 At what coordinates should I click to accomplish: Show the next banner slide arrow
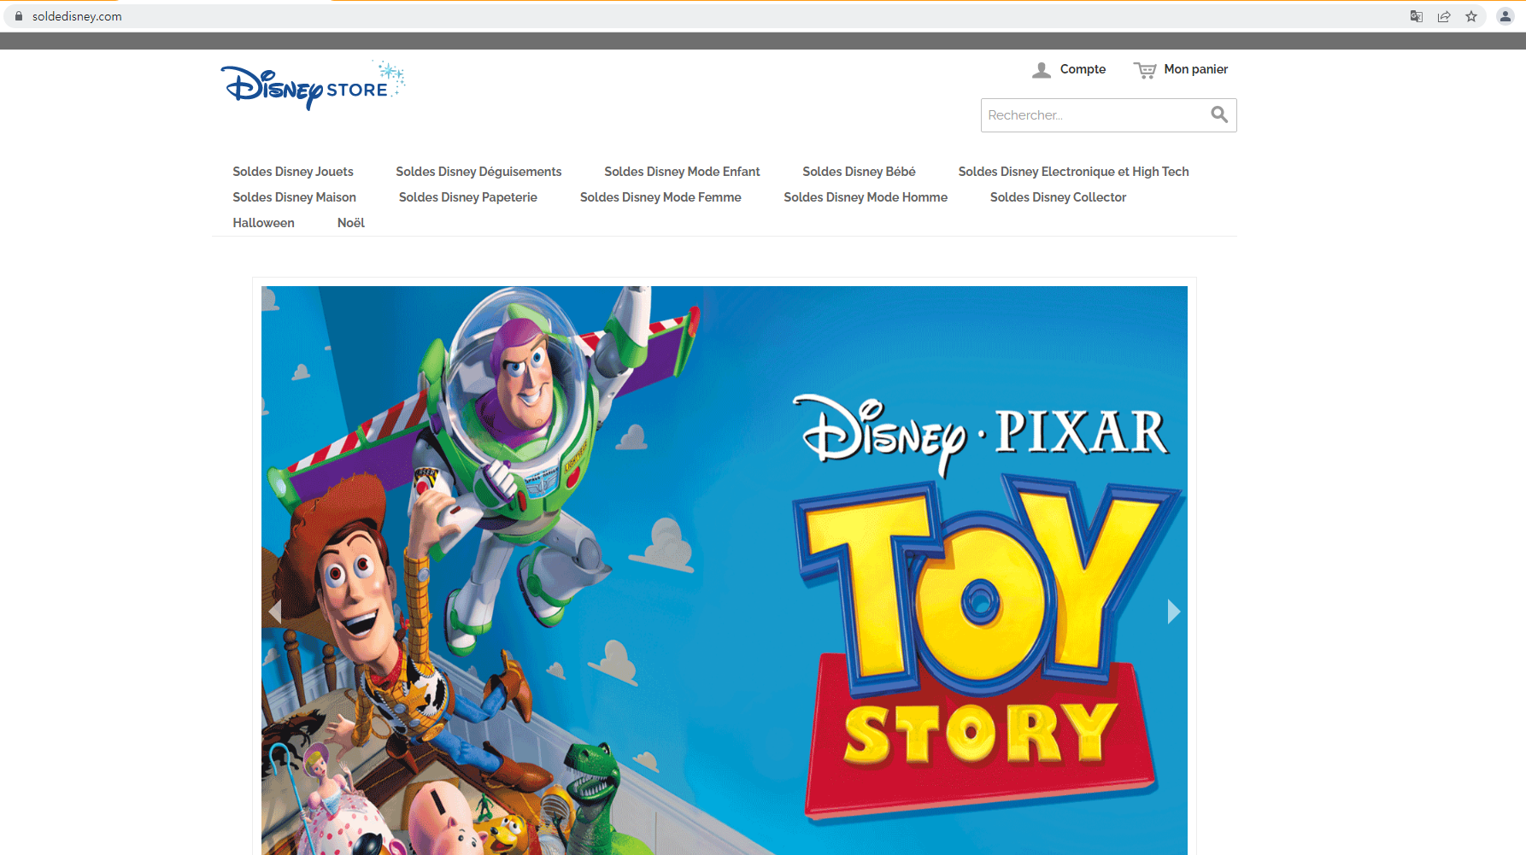click(x=1174, y=611)
